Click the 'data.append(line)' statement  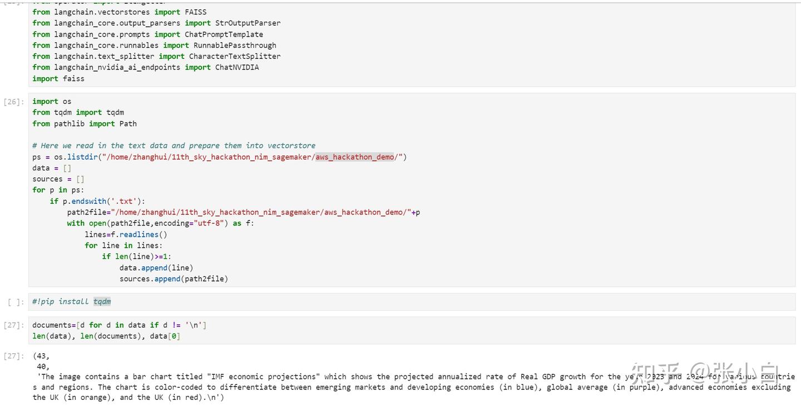[156, 268]
